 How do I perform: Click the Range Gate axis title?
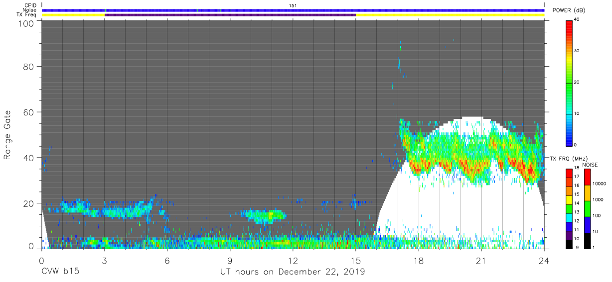7,135
